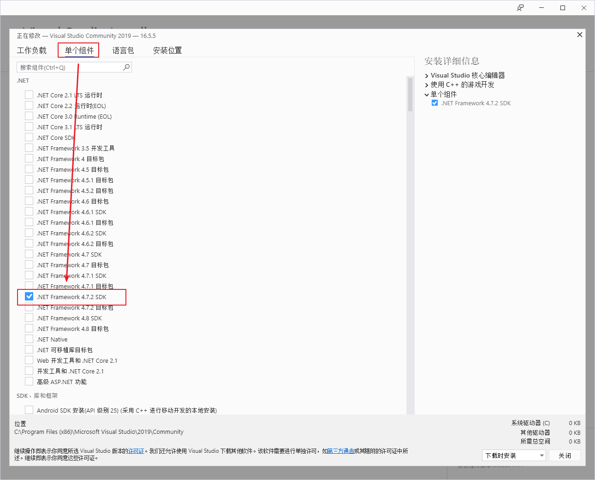Open the download-while-installing dropdown arrow

(x=542, y=456)
